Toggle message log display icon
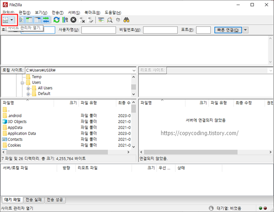 tap(21, 20)
